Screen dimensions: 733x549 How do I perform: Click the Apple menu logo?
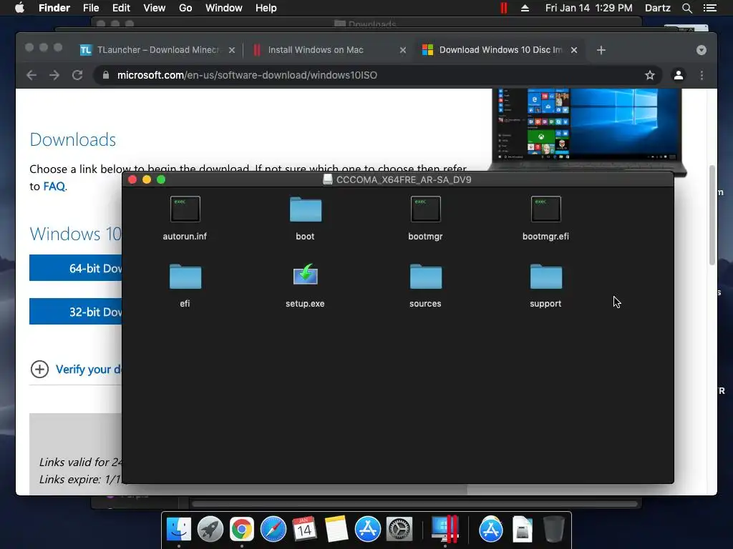point(19,8)
